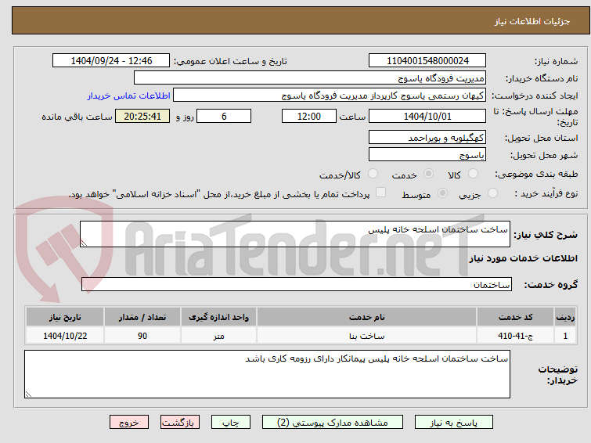
Task: Click the countdown timer 20:25:41
Action: click(142, 116)
